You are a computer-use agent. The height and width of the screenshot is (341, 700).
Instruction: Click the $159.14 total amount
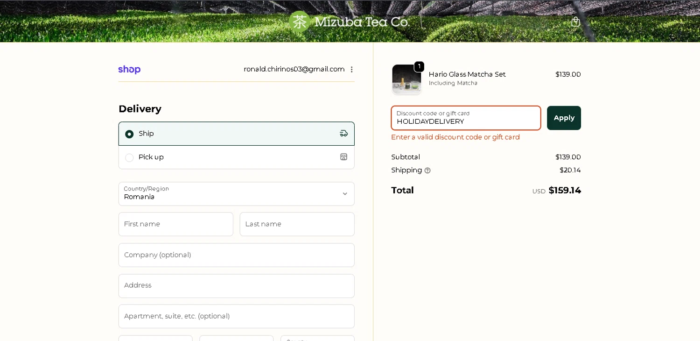point(565,191)
